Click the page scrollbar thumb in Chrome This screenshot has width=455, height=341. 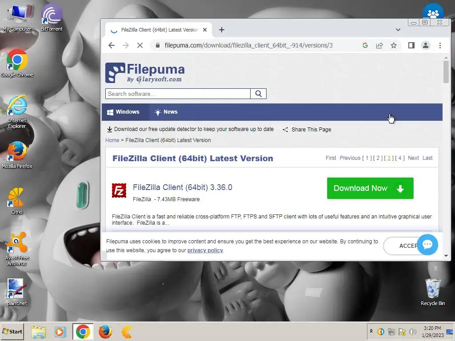[x=446, y=72]
